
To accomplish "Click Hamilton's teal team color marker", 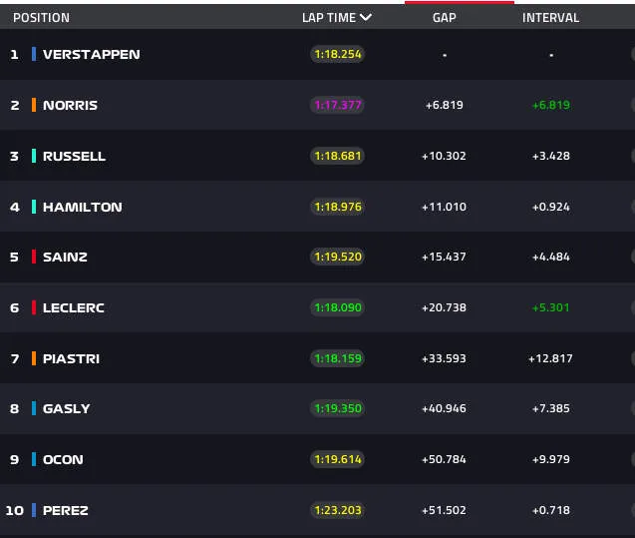I will coord(34,207).
